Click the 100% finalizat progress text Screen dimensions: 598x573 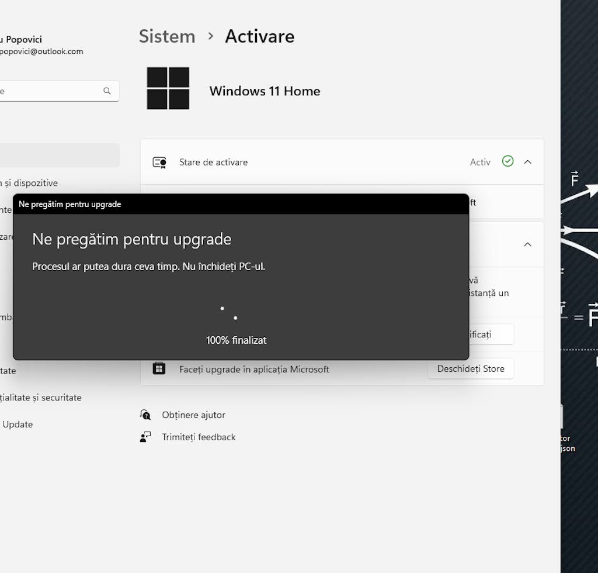(x=236, y=340)
